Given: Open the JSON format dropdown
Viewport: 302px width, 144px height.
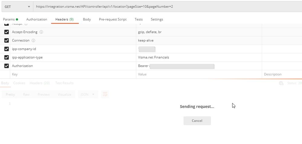Looking at the screenshot, I should 88,94.
